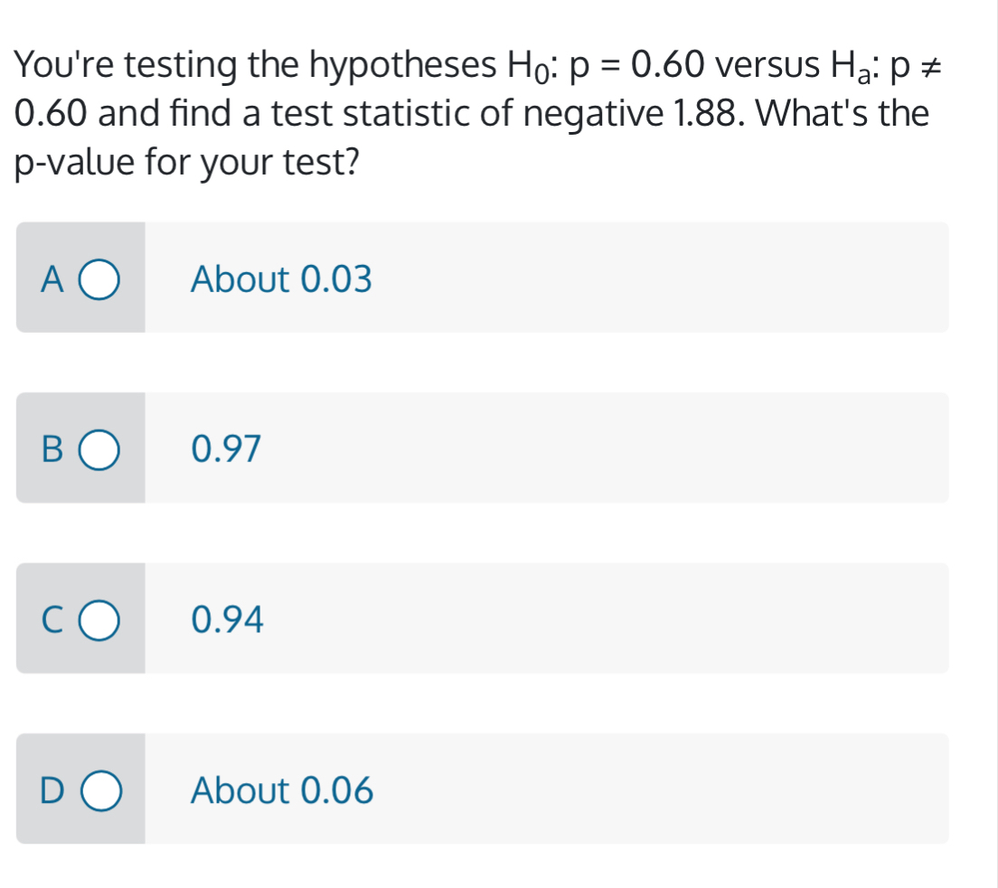998x888 pixels.
Task: Click the gray box containing option A
Action: tap(80, 278)
